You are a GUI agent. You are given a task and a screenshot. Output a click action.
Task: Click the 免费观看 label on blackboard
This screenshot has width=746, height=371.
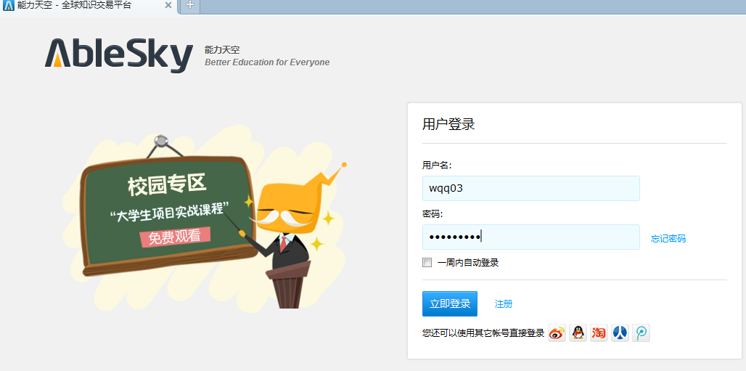click(174, 237)
